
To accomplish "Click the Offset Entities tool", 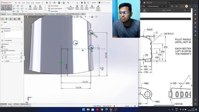I will (40, 7).
